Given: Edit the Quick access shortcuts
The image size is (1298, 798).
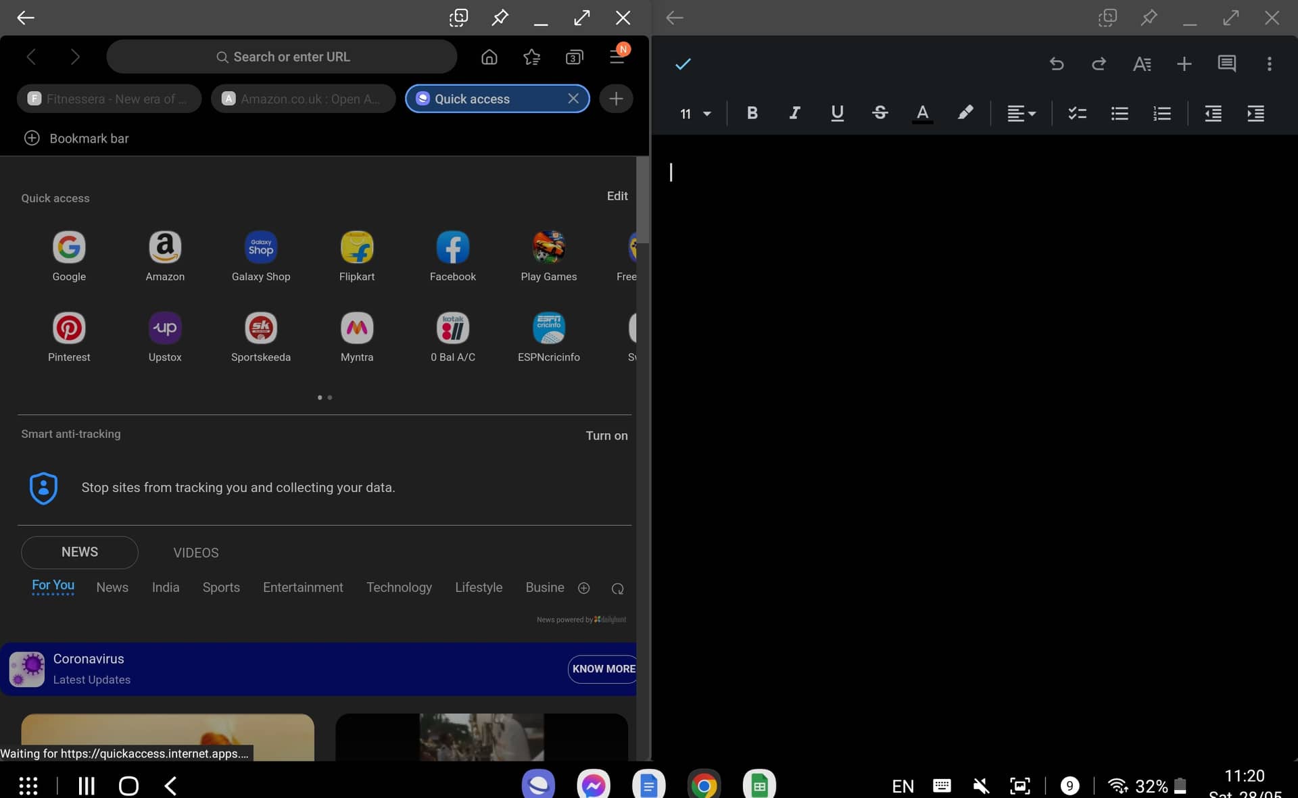Looking at the screenshot, I should click(x=617, y=196).
